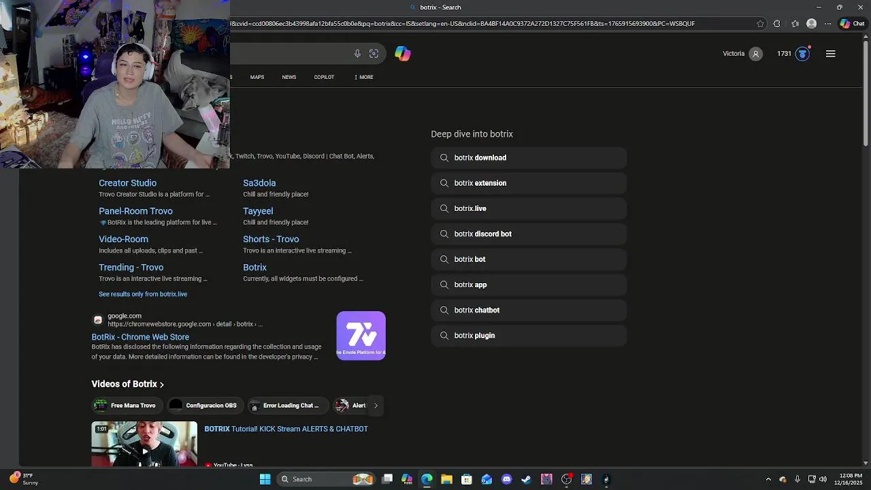Search suggestion botrix discord bot
Viewport: 871px width, 490px height.
[x=529, y=234]
